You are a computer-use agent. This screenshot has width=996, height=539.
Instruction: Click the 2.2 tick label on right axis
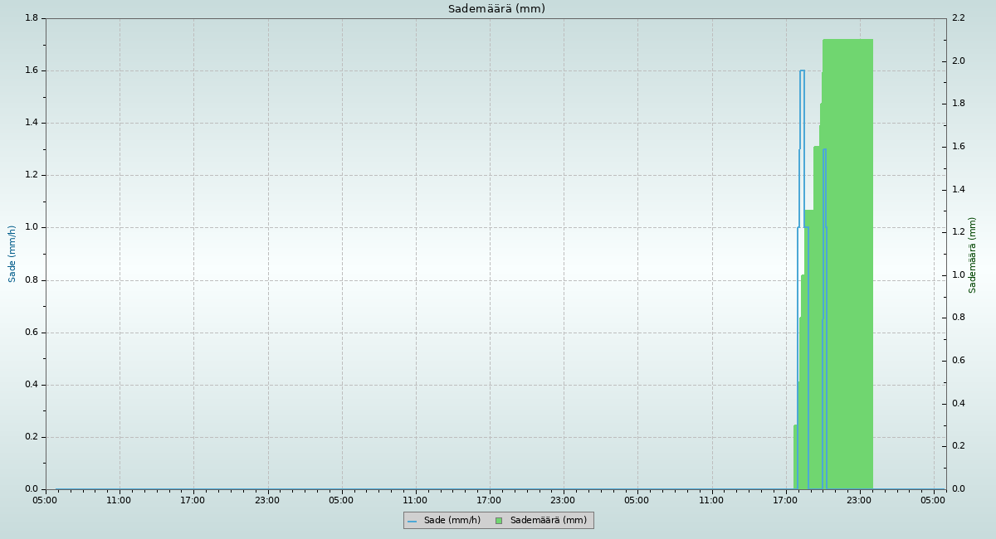pos(957,18)
